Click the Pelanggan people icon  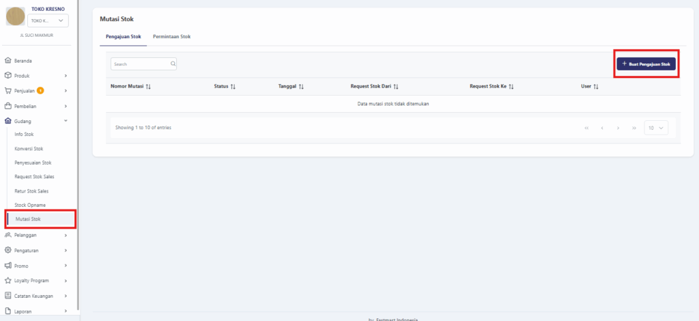pyautogui.click(x=8, y=235)
